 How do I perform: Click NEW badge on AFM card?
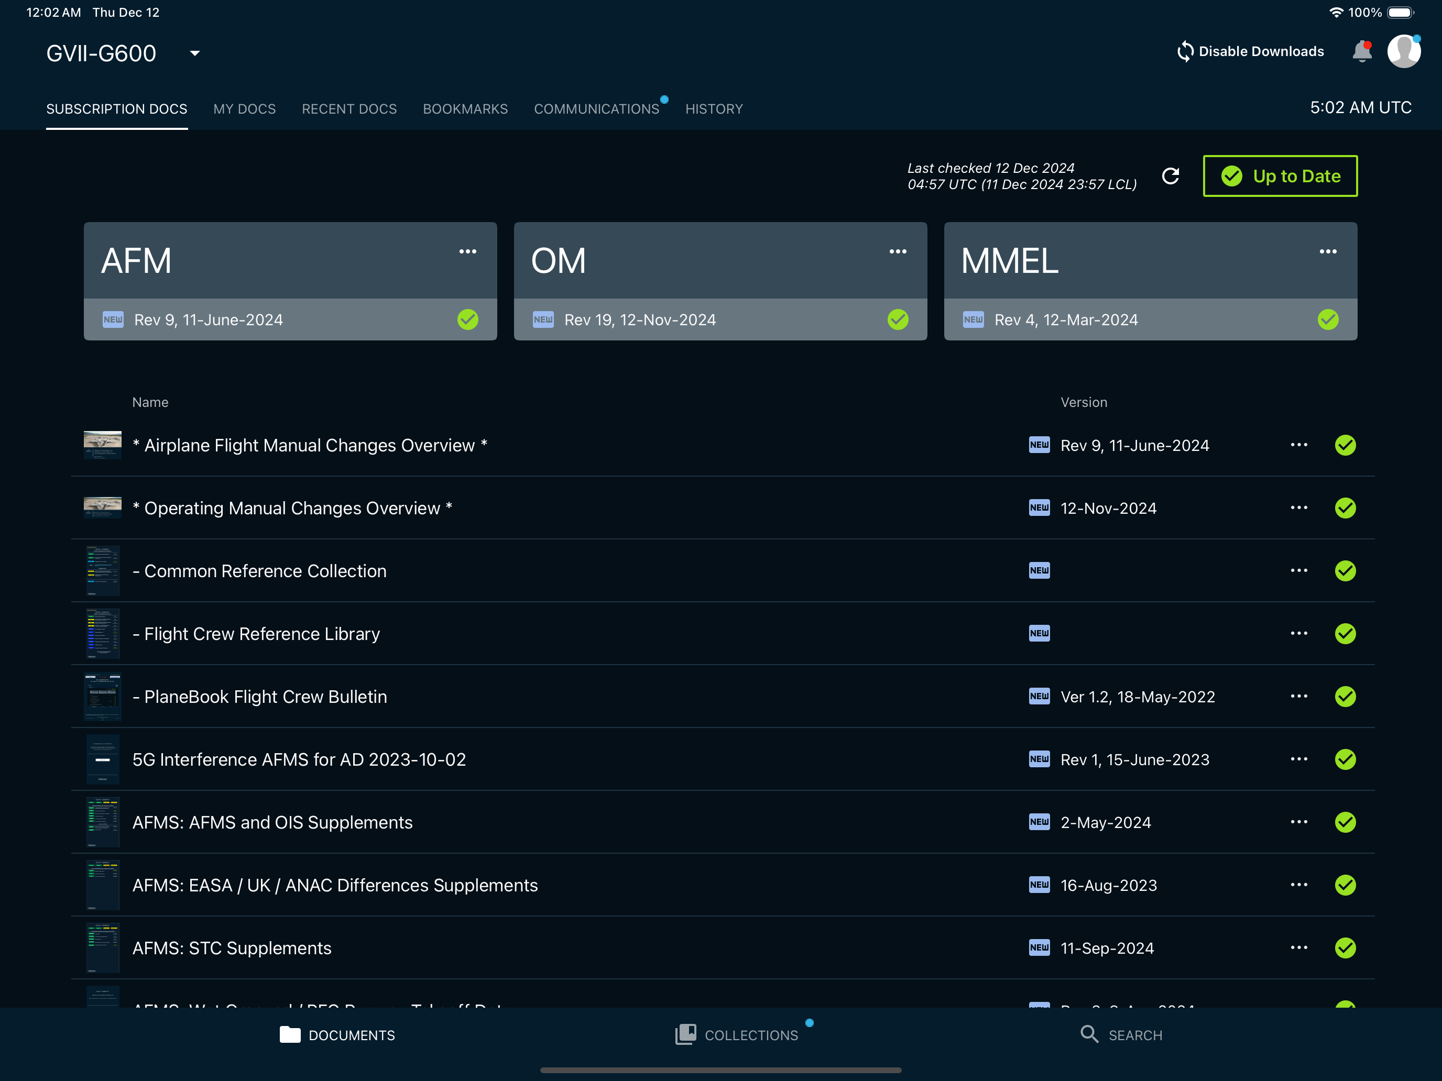113,319
